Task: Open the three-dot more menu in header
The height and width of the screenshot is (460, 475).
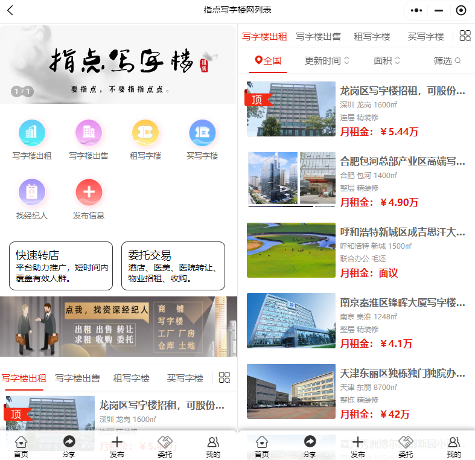Action: (x=416, y=10)
